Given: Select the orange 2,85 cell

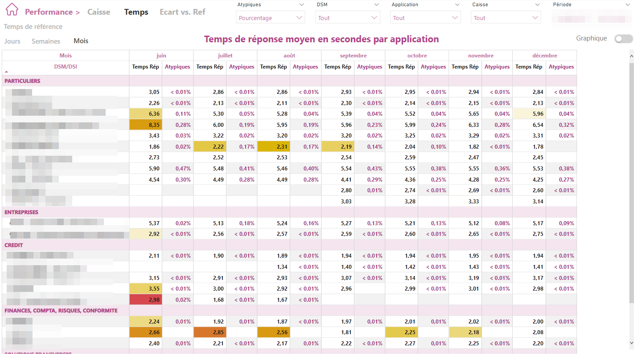Looking at the screenshot, I should pyautogui.click(x=210, y=332).
